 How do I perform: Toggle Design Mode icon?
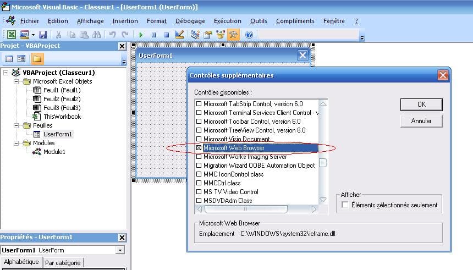(x=179, y=35)
